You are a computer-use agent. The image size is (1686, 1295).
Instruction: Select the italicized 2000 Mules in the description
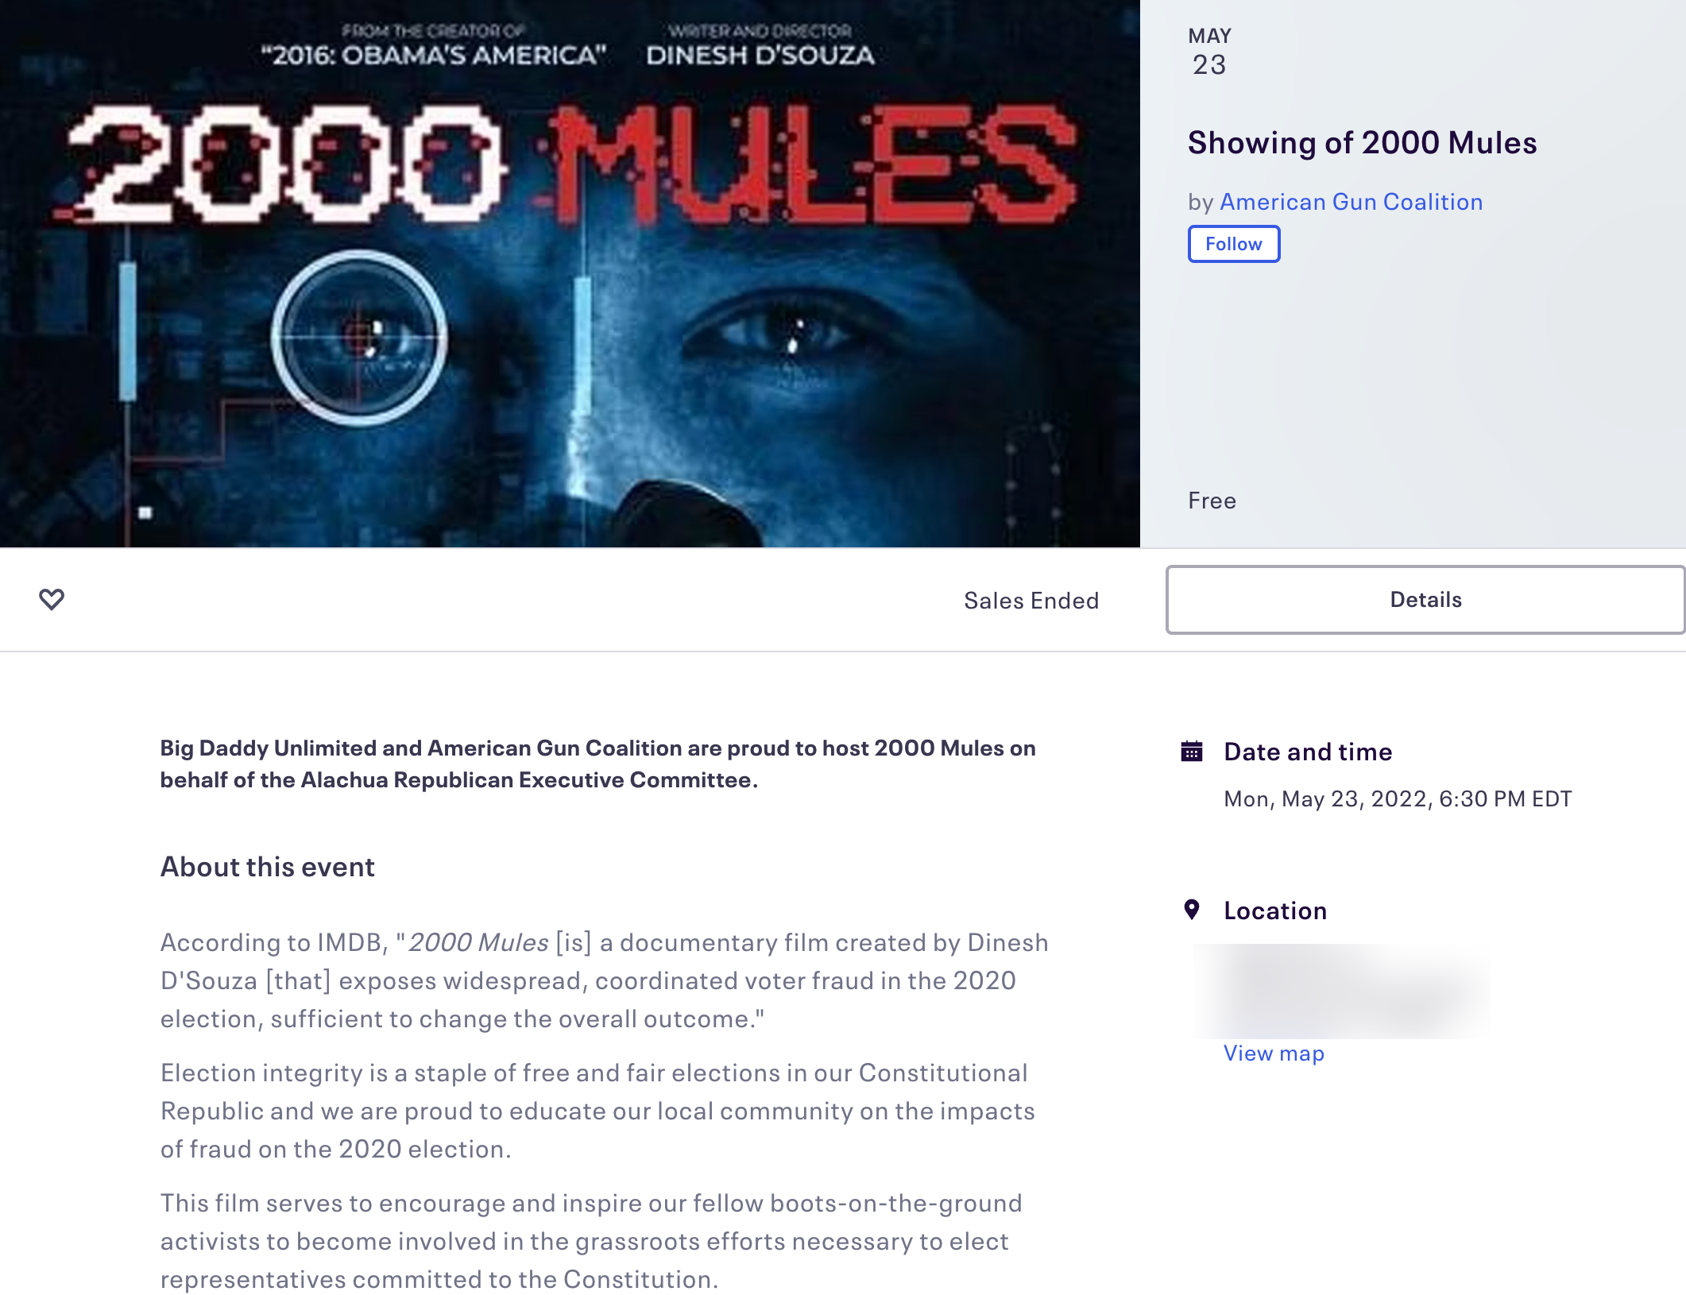click(x=478, y=942)
